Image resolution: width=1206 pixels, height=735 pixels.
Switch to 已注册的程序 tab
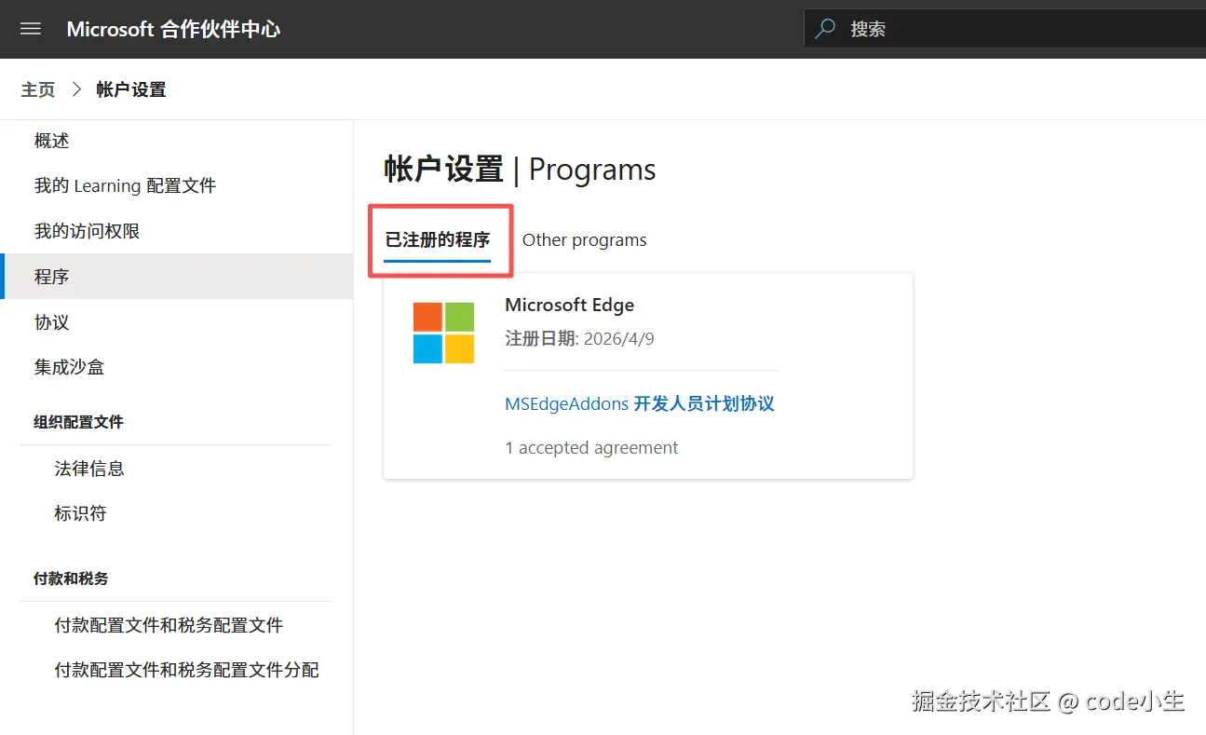(438, 240)
